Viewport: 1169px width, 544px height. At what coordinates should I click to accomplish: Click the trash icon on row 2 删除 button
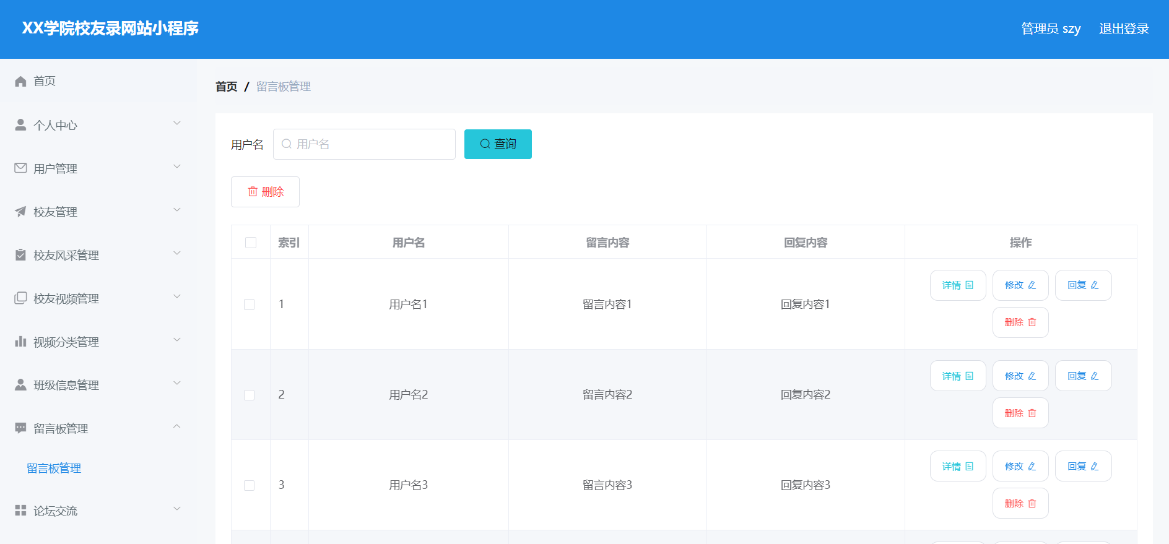[1032, 413]
